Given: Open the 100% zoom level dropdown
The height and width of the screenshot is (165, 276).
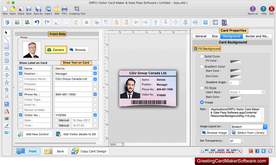Looking at the screenshot, I should pyautogui.click(x=117, y=144).
